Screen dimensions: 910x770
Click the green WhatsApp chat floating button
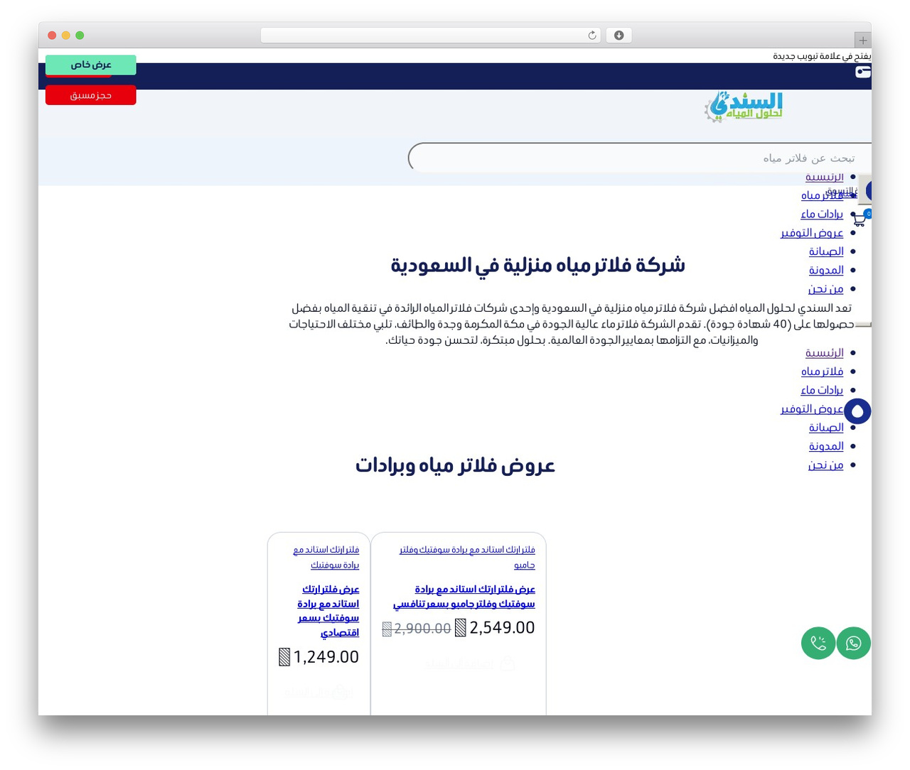point(854,643)
